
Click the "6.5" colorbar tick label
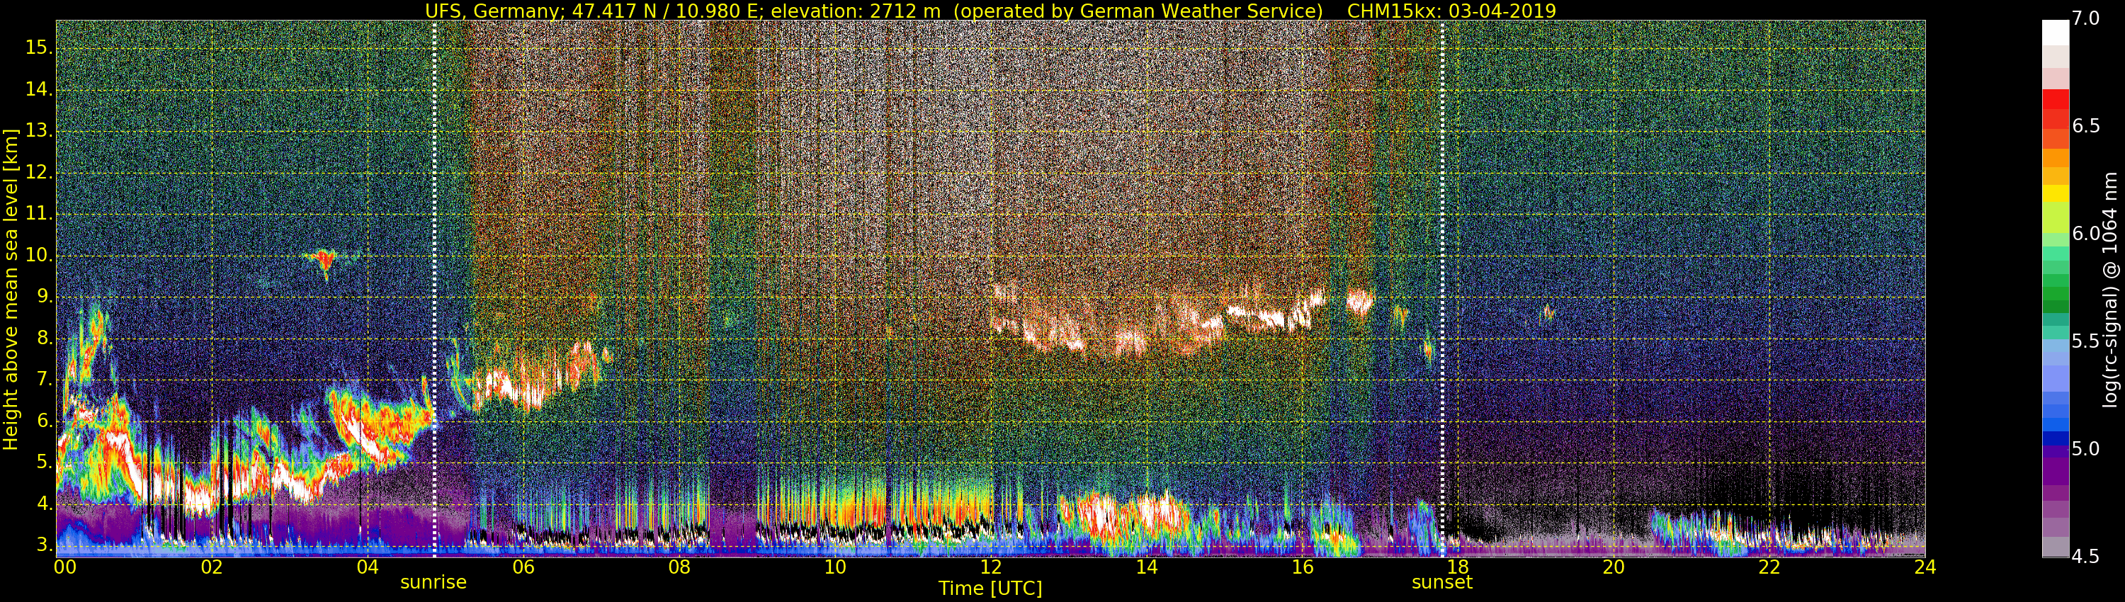tap(2086, 126)
